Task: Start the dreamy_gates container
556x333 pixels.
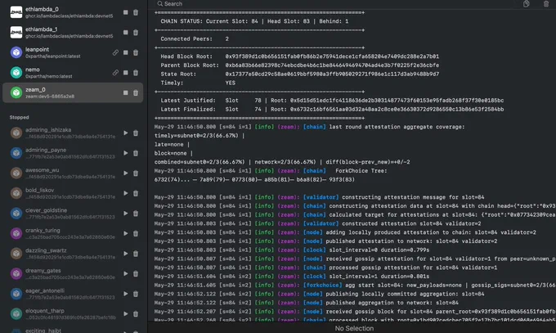Action: (126, 274)
